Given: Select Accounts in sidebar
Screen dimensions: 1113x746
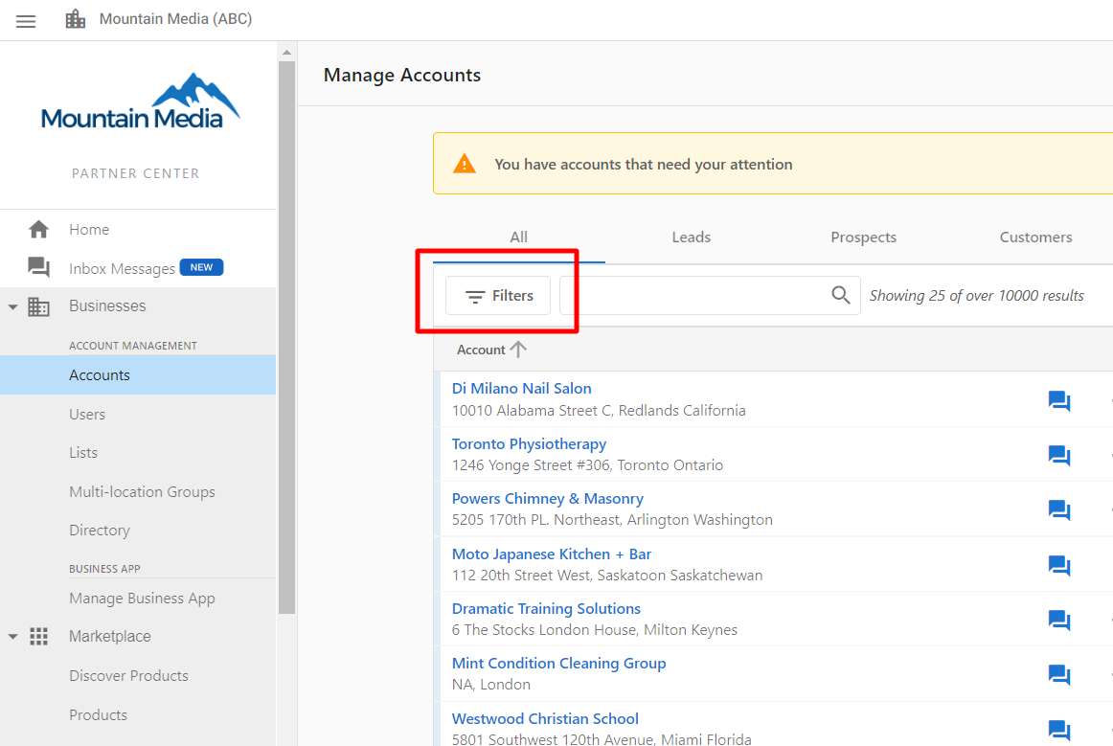Looking at the screenshot, I should coord(138,374).
